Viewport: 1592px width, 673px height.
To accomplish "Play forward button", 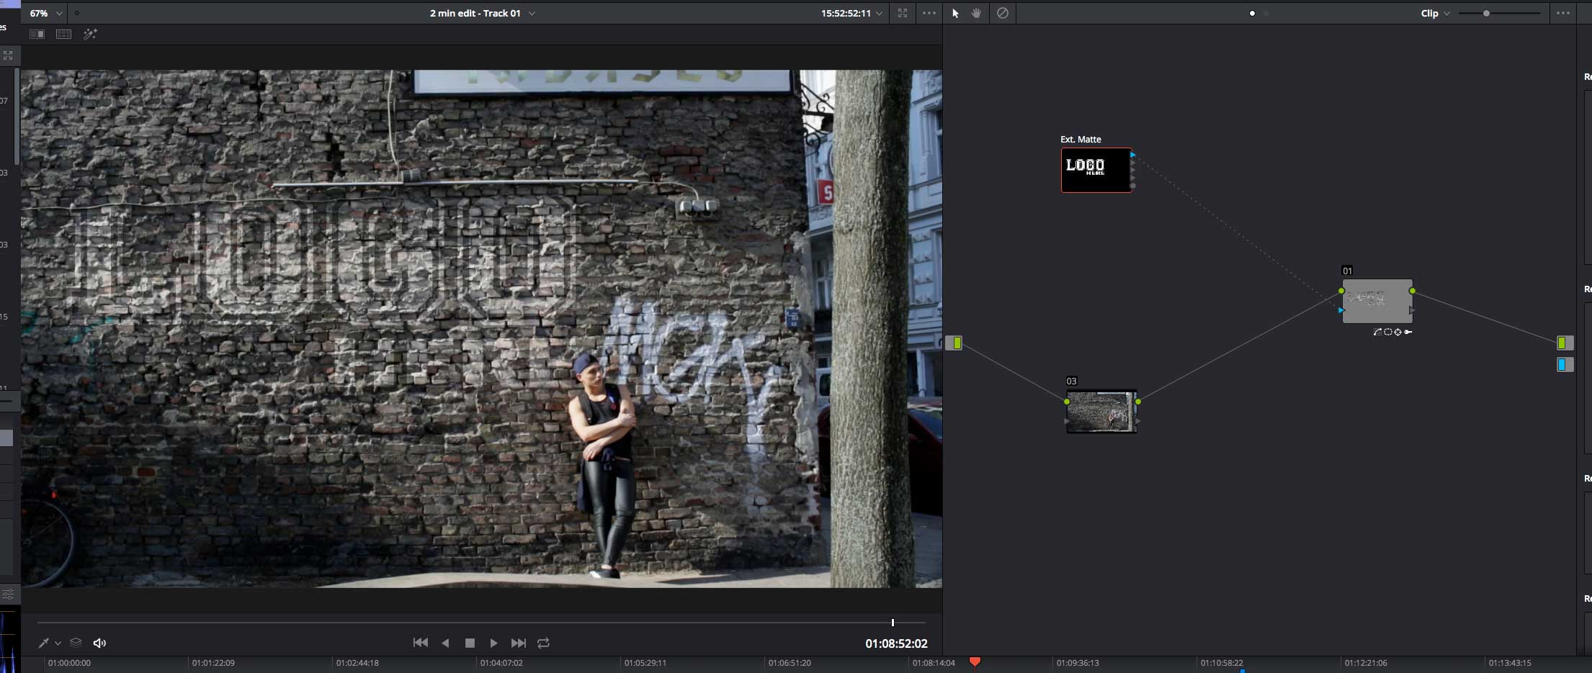I will (x=493, y=643).
